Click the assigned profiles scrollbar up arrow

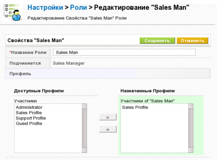tap(191, 106)
